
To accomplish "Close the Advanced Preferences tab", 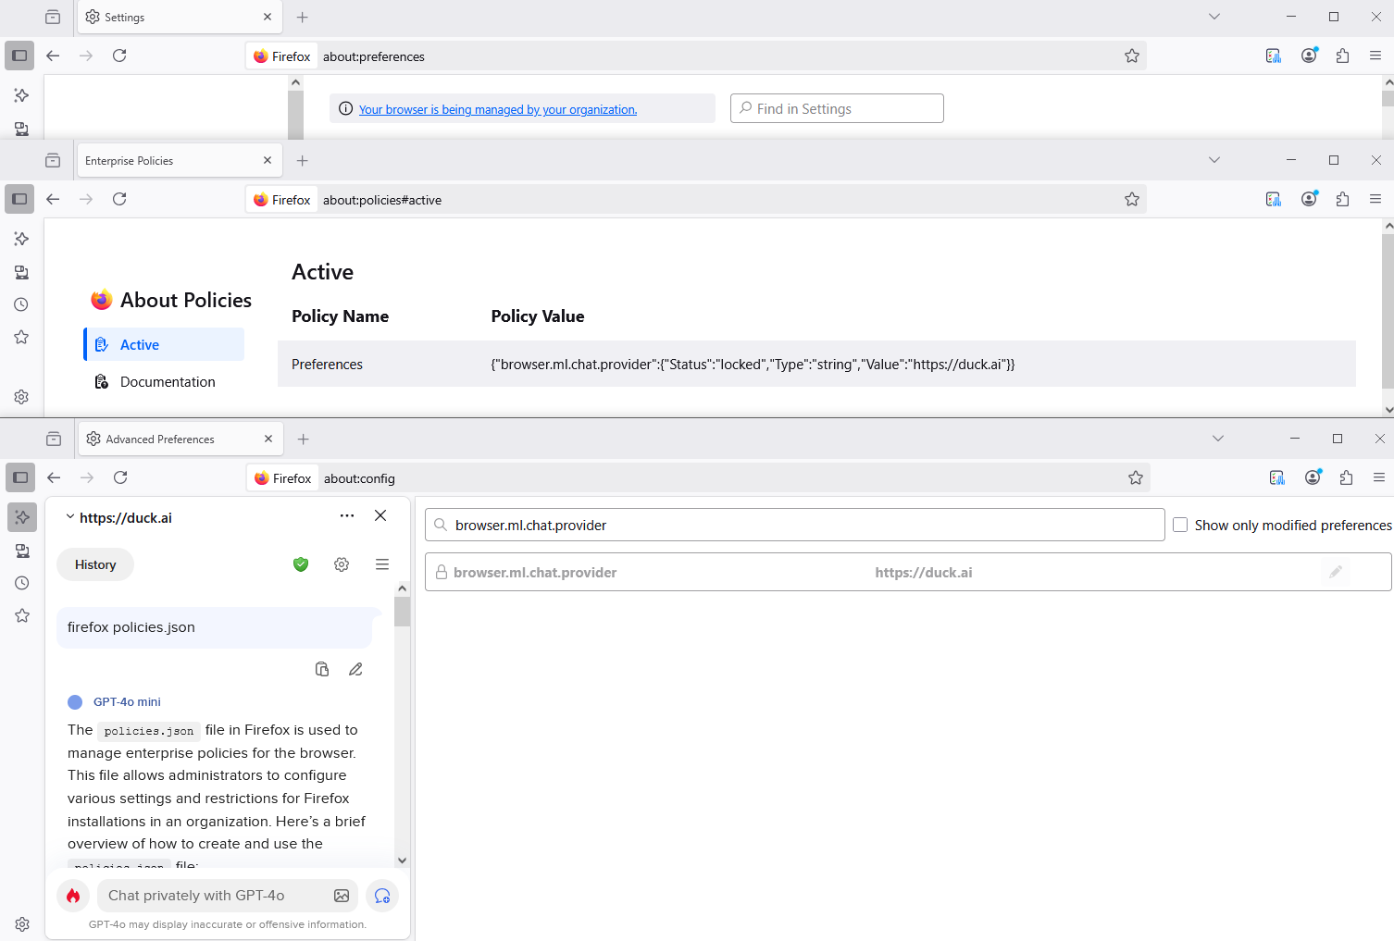I will coord(268,439).
